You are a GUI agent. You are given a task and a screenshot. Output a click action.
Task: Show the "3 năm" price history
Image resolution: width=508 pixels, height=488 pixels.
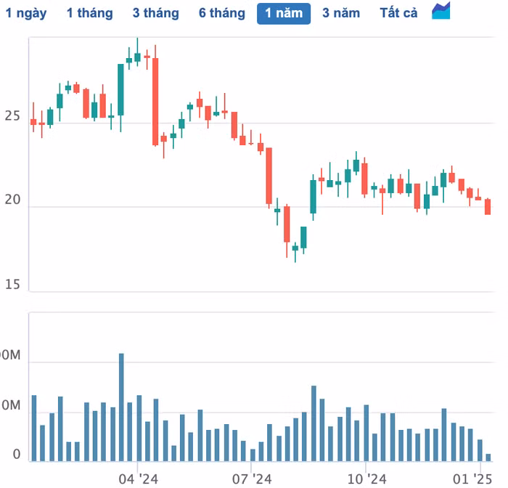(341, 13)
